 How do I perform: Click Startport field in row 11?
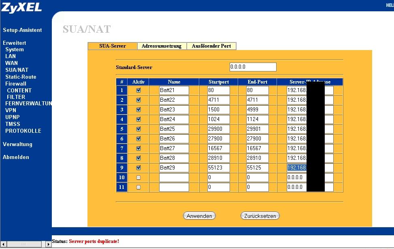tap(218, 187)
